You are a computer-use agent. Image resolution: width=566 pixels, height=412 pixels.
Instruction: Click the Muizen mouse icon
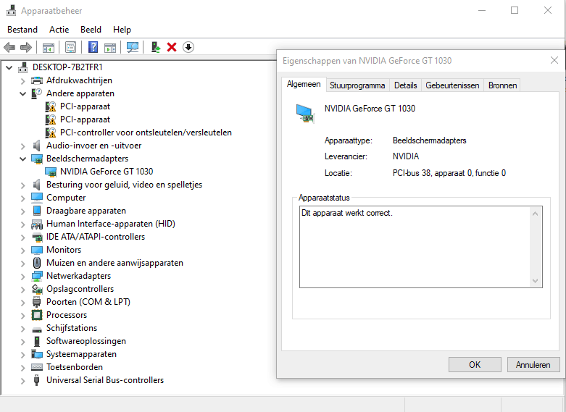[x=37, y=263]
